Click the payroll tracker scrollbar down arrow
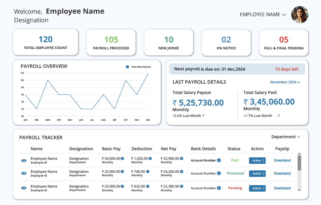 tap(299, 190)
